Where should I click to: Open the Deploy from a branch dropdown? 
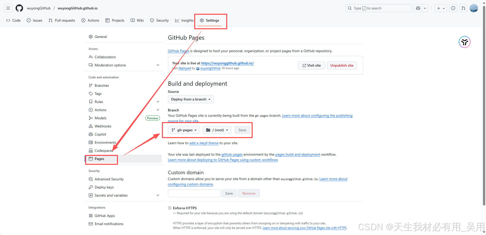click(191, 99)
